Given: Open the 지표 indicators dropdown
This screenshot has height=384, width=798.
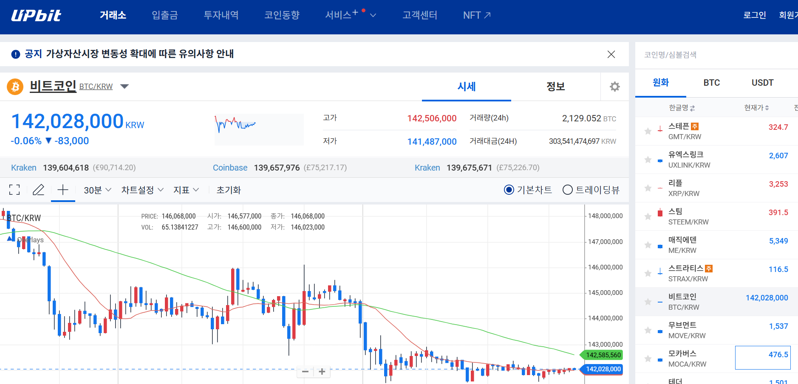Looking at the screenshot, I should [186, 190].
